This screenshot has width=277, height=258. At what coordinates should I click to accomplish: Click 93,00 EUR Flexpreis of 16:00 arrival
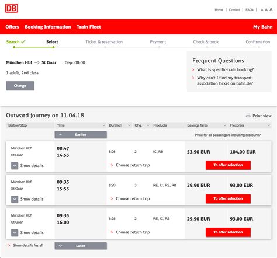(241, 219)
